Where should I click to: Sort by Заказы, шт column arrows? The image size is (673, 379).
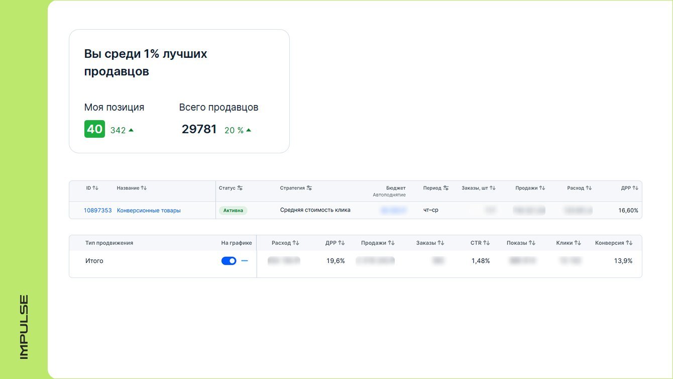click(x=493, y=188)
